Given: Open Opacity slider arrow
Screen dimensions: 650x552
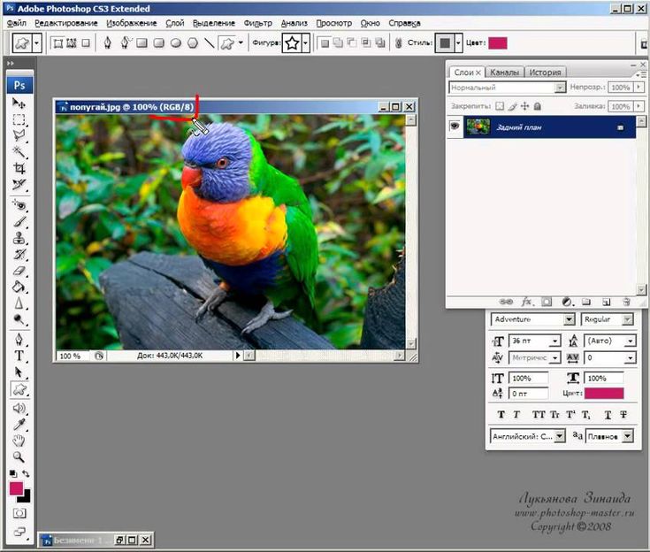Looking at the screenshot, I should tap(639, 87).
